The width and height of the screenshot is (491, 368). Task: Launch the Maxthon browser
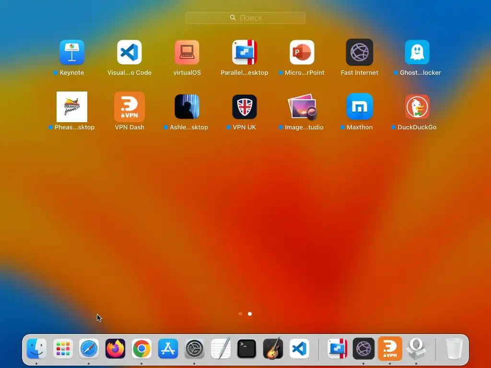(x=360, y=107)
